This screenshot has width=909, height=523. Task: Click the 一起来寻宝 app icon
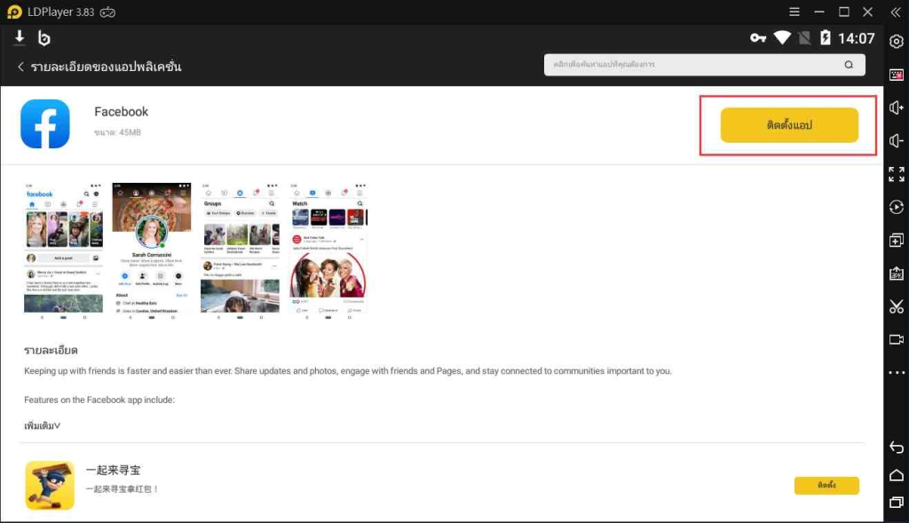[x=50, y=486]
